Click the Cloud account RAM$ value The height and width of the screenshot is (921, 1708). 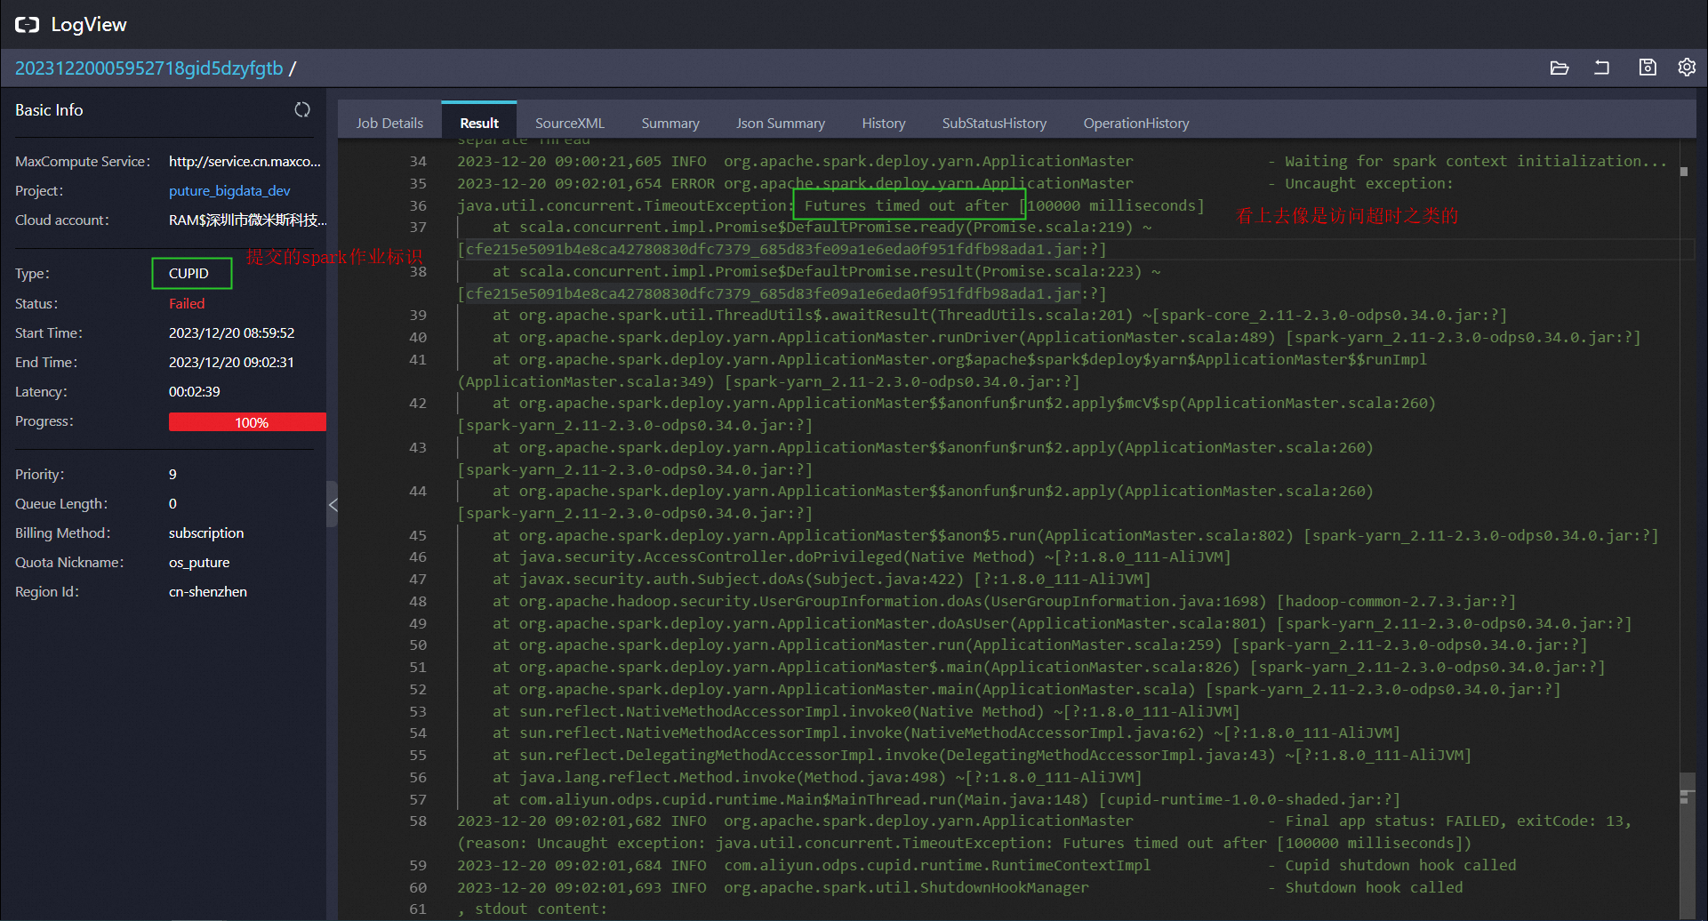click(247, 220)
